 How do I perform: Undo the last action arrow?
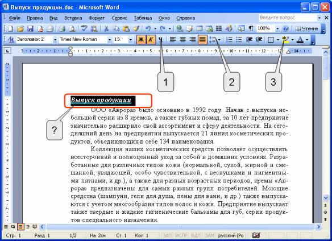(x=148, y=28)
